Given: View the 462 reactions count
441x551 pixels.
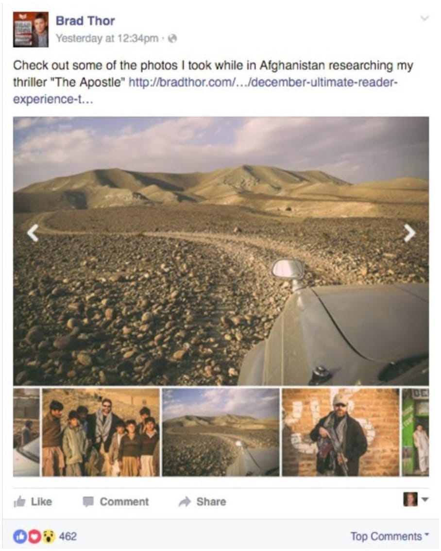Looking at the screenshot, I should 68,536.
